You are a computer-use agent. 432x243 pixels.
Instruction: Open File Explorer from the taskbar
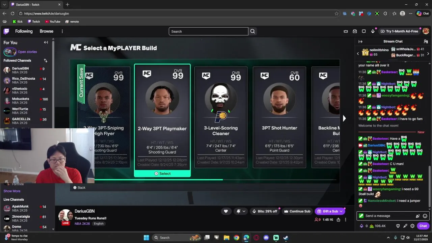click(226, 238)
